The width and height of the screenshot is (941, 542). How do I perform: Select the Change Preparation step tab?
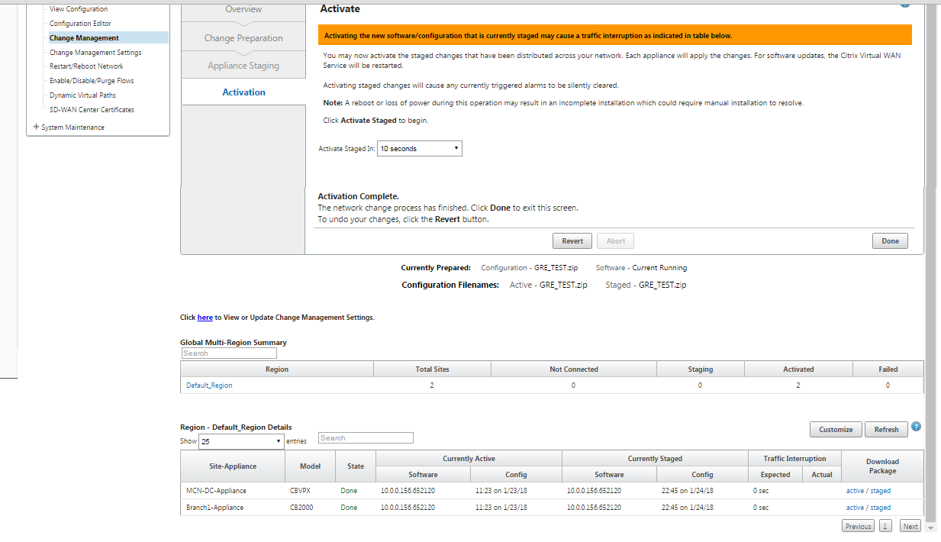[x=243, y=38]
